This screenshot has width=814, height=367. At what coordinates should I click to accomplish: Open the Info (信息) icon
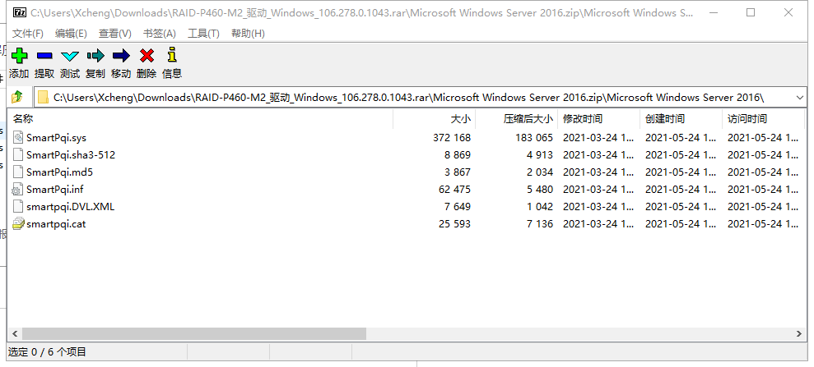[172, 55]
